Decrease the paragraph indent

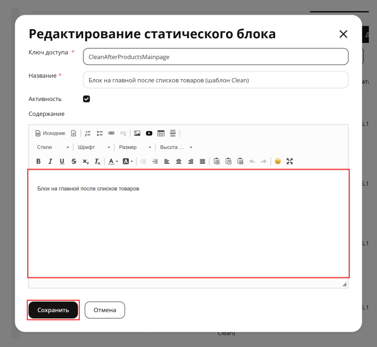143,161
